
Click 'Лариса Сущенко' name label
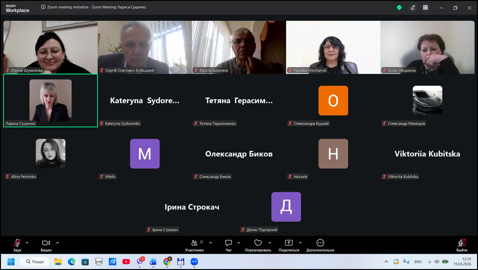[20, 123]
